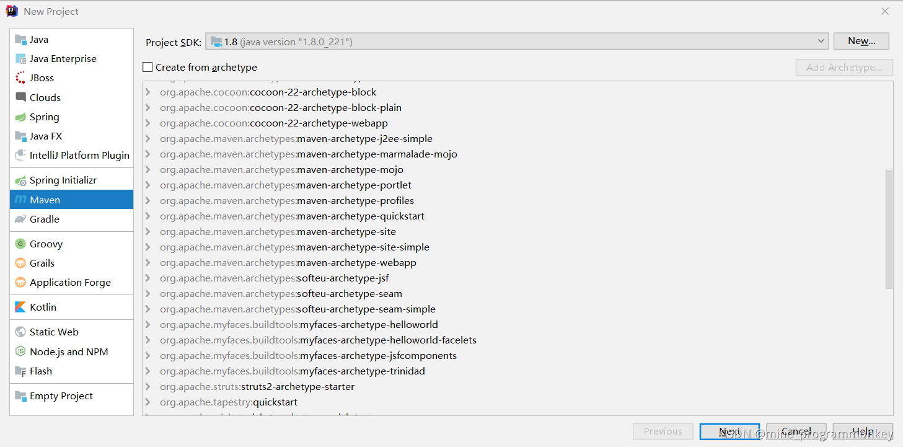The width and height of the screenshot is (903, 447).
Task: Click the Java Enterprise icon
Action: coord(20,59)
